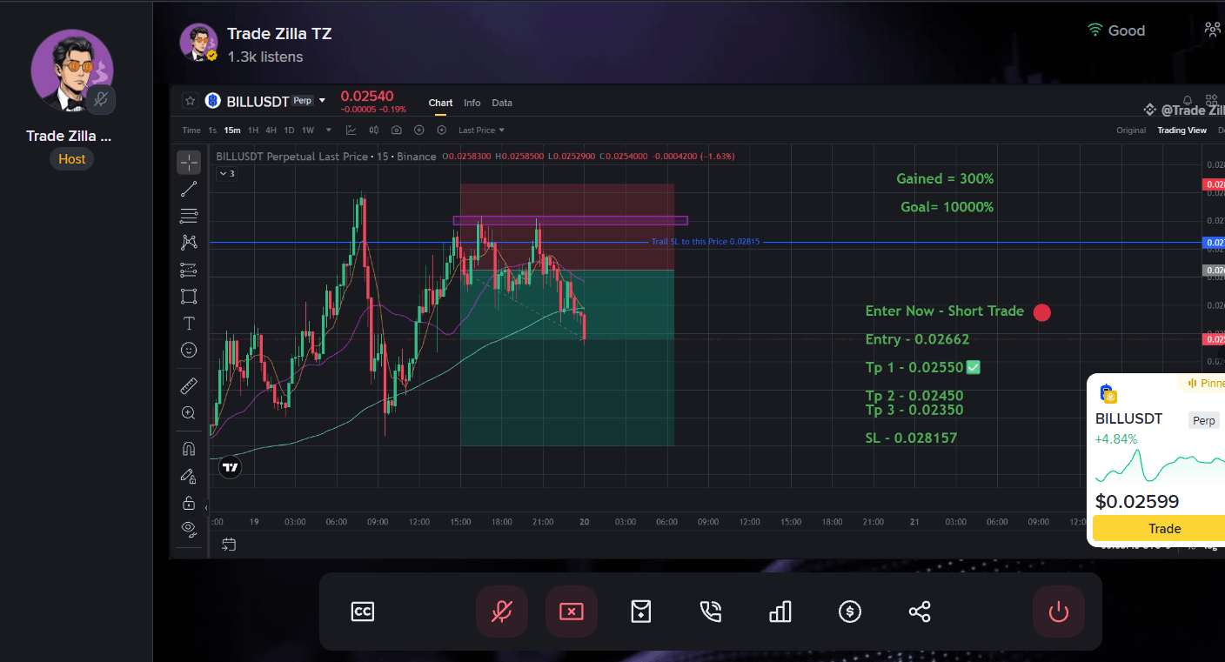Viewport: 1225px width, 662px height.
Task: Select the trend line drawing tool
Action: [x=189, y=190]
